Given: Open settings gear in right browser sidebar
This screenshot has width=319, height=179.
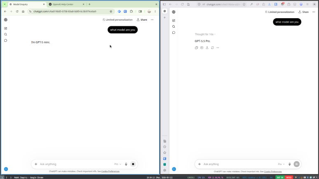Looking at the screenshot, I should (165, 170).
